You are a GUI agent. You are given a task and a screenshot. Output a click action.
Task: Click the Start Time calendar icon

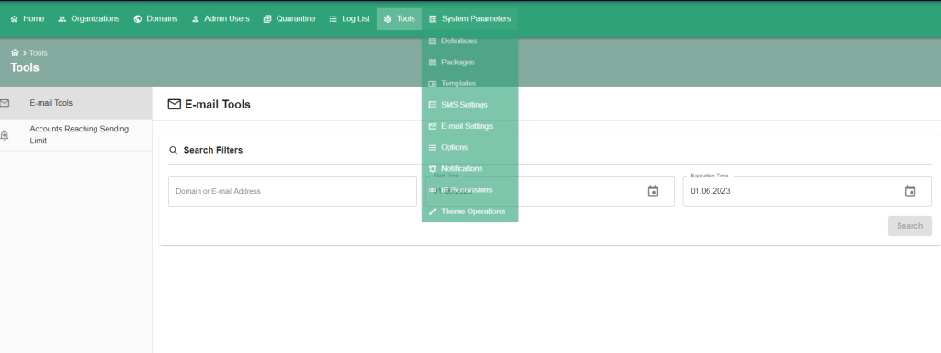(653, 191)
